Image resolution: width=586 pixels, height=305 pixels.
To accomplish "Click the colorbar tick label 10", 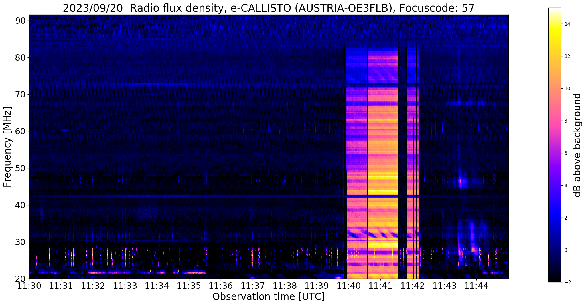I will 567,89.
